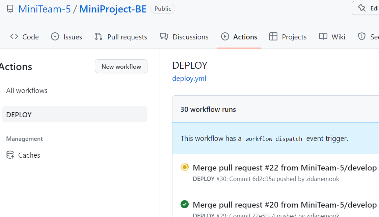Screen dimensions: 379x217
Task: Click the repository icon beside MiniTeam-5
Action: (10, 9)
